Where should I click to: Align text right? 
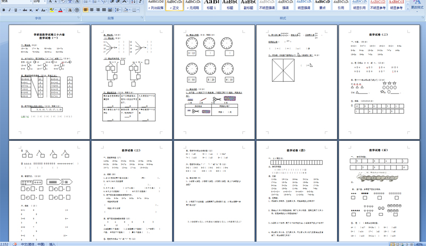coord(98,10)
